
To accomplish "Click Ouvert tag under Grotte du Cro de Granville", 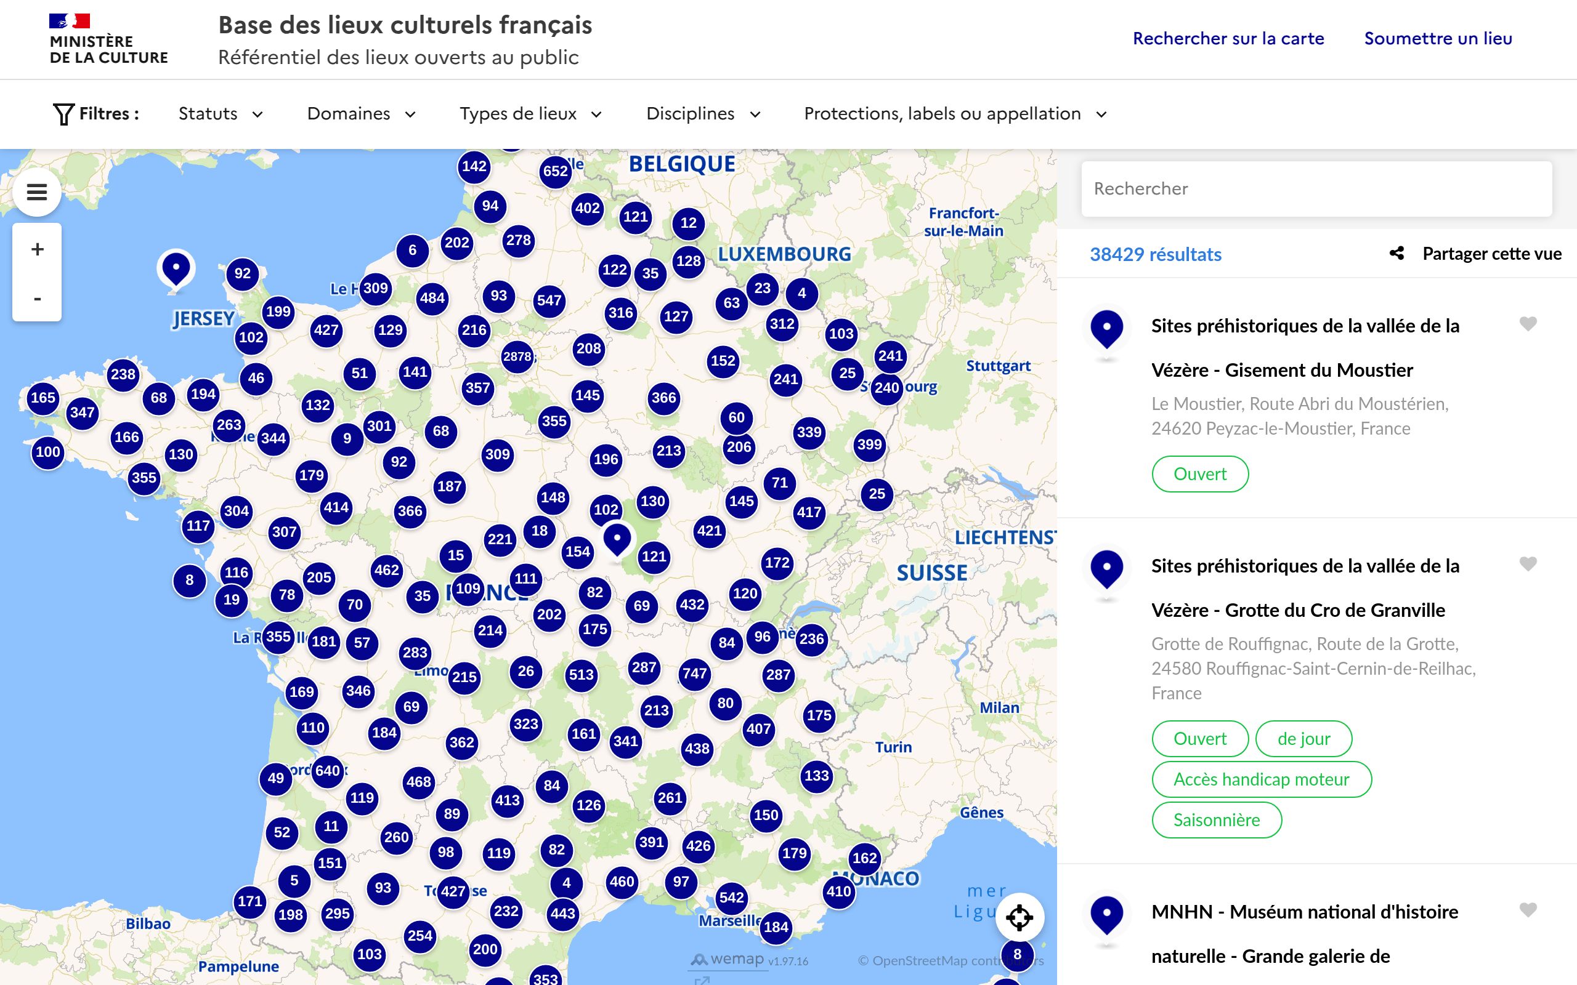I will coord(1200,739).
